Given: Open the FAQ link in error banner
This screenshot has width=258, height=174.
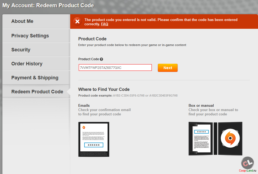Looking at the screenshot, I should [105, 24].
